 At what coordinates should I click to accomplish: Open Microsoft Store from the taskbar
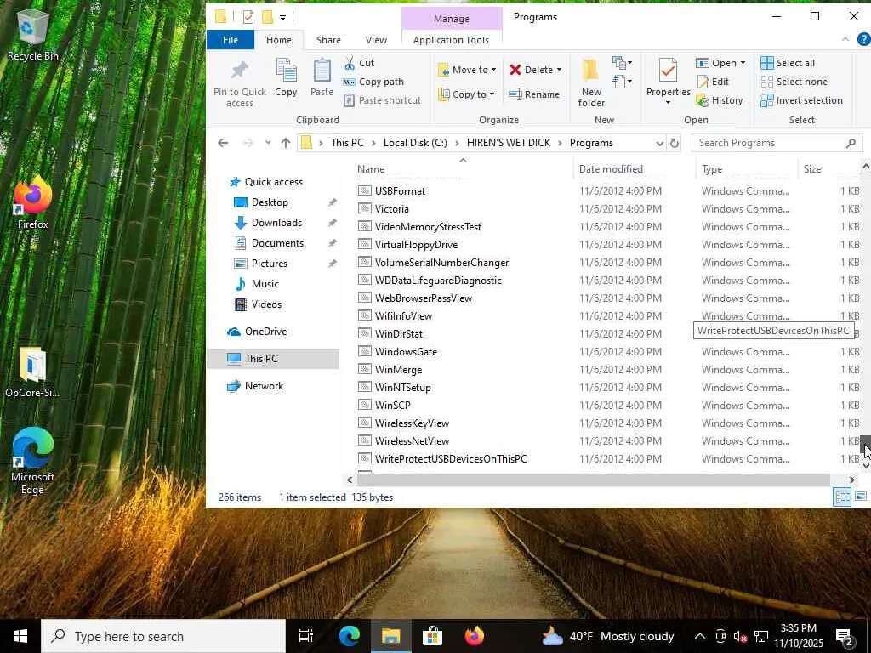point(432,636)
